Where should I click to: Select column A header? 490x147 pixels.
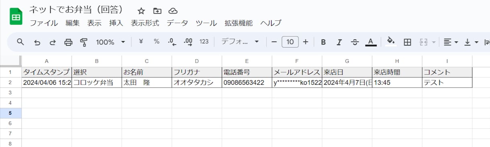click(x=47, y=61)
